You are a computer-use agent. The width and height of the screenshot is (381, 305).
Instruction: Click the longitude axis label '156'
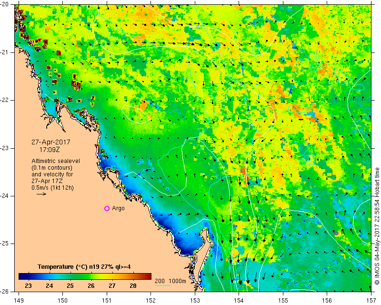(327, 301)
